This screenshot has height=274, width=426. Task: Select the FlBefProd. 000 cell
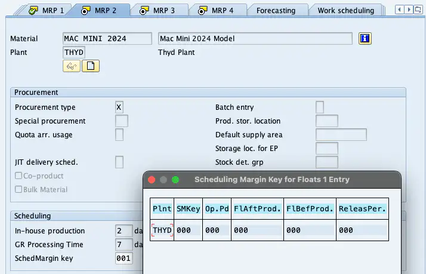pos(310,230)
